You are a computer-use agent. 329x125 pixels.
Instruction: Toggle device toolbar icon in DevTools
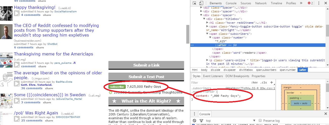click(201, 3)
